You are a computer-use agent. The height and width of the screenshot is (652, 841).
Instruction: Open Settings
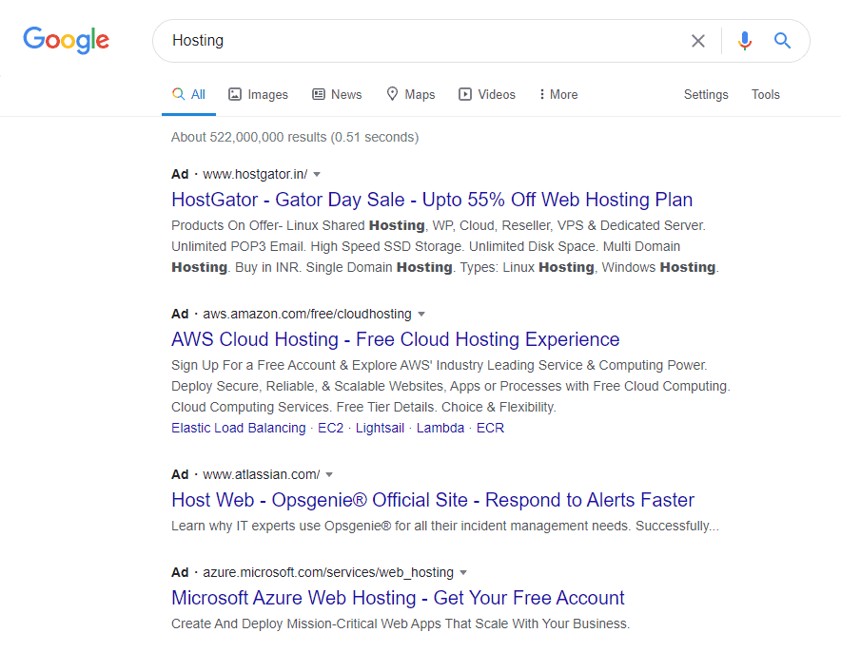tap(706, 95)
